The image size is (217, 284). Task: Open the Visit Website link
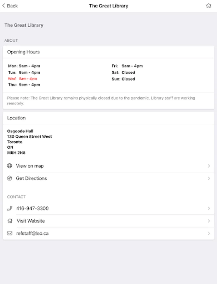(31, 221)
